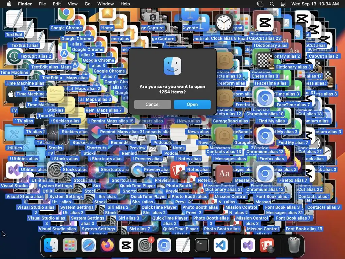The image size is (345, 259).
Task: Select the Chromium alias 12 desktop icon
Action: 265,136
